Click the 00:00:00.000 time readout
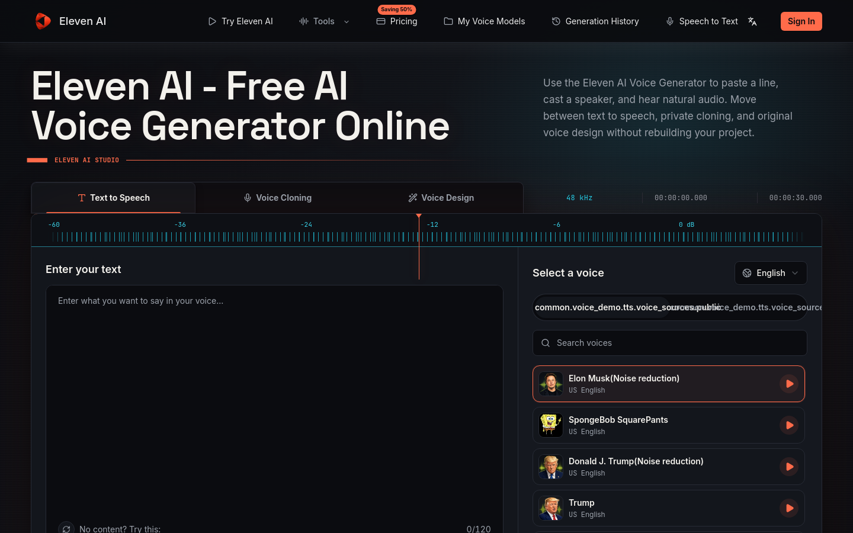 click(x=681, y=198)
